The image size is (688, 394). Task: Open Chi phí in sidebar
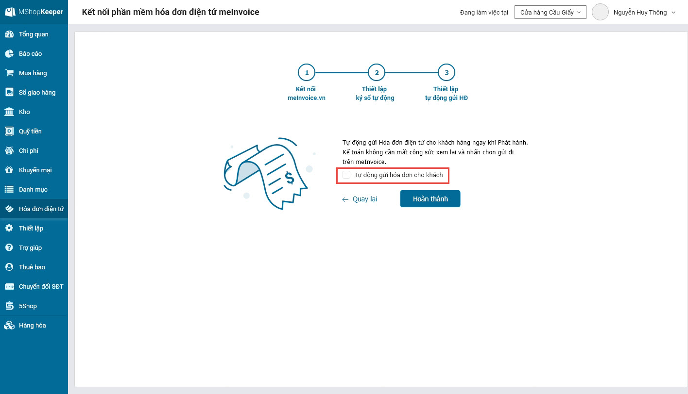coord(34,151)
